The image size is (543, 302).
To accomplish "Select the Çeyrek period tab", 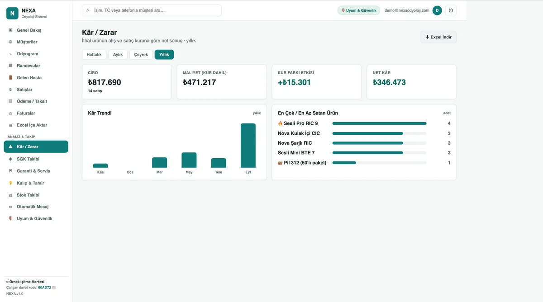I will click(x=141, y=55).
